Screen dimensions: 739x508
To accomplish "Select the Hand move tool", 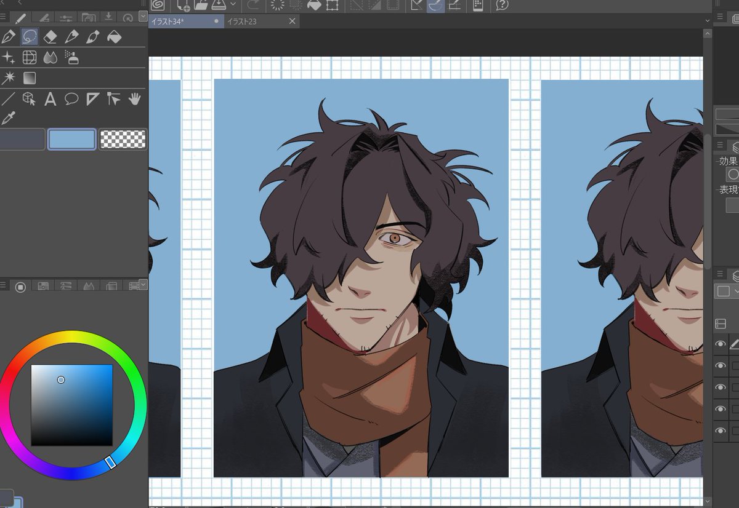I will [135, 98].
